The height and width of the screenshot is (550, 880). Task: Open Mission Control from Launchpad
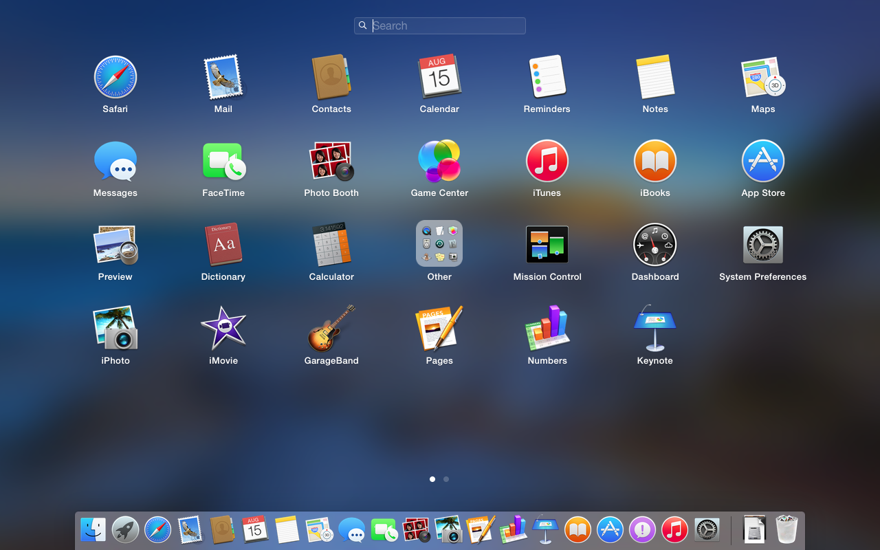click(547, 245)
